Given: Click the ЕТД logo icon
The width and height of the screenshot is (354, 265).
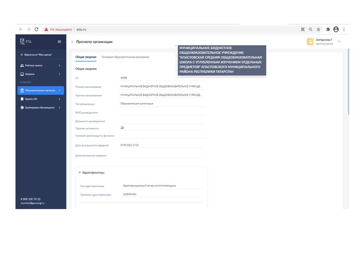Looking at the screenshot, I should click(22, 42).
